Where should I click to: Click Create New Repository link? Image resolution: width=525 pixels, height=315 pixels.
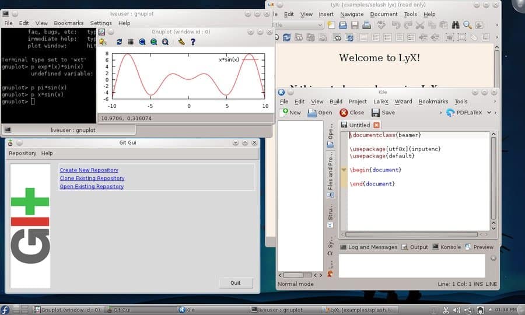tap(89, 170)
